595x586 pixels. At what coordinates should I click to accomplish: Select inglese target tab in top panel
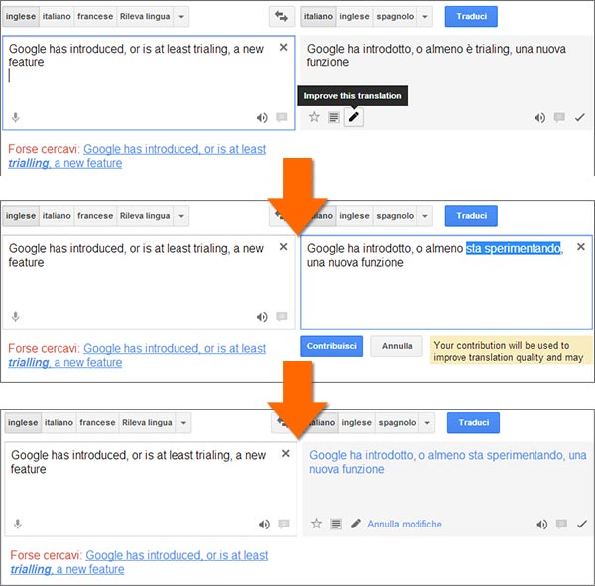tap(354, 17)
